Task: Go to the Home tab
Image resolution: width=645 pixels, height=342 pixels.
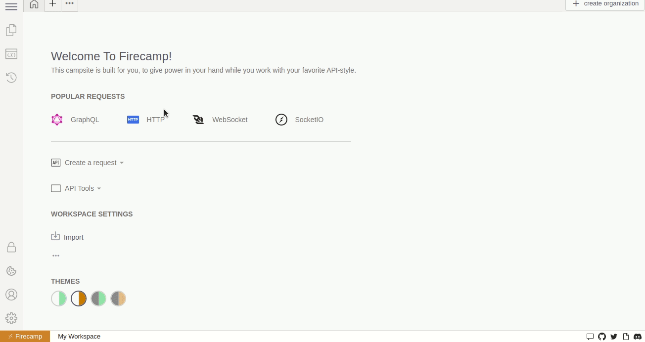Action: tap(34, 4)
